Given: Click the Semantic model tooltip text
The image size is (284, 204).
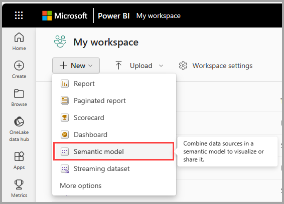Looking at the screenshot, I should 223,151.
